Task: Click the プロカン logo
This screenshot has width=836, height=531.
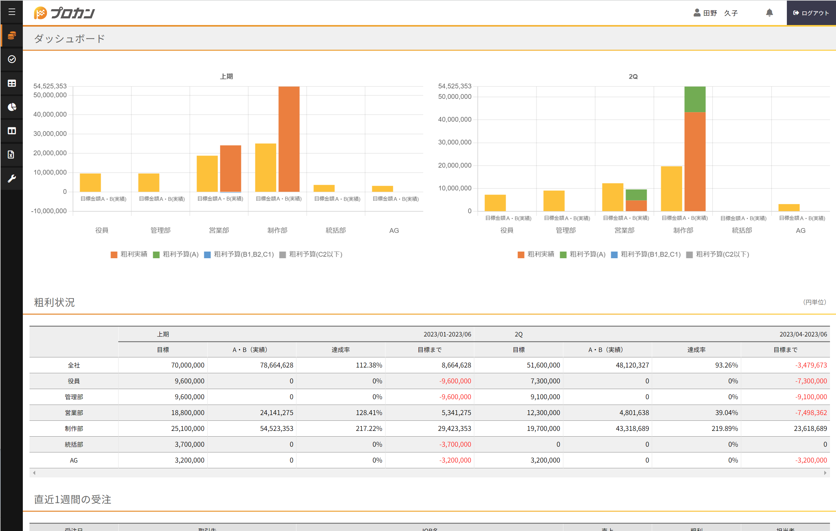Action: tap(65, 13)
